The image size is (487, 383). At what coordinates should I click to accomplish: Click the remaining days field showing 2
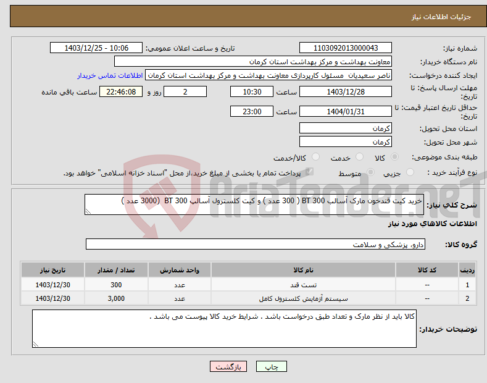(x=185, y=91)
